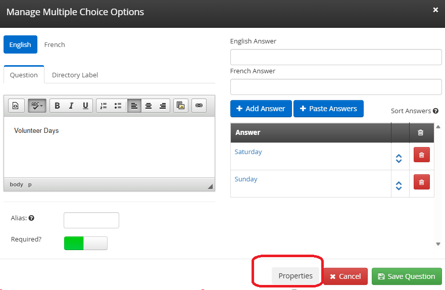
Task: Open the spell check dropdown
Action: click(37, 106)
